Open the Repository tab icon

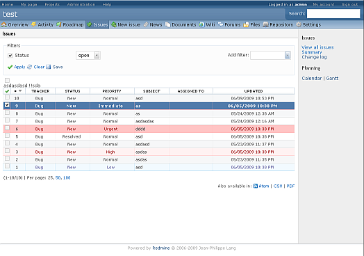pyautogui.click(x=265, y=24)
